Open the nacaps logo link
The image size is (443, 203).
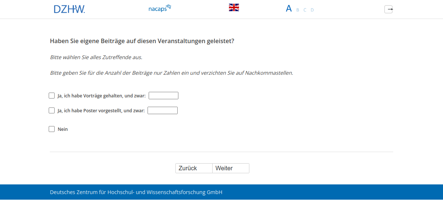coord(159,8)
